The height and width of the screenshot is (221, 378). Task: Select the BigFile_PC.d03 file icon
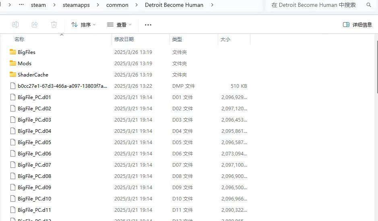pyautogui.click(x=13, y=120)
